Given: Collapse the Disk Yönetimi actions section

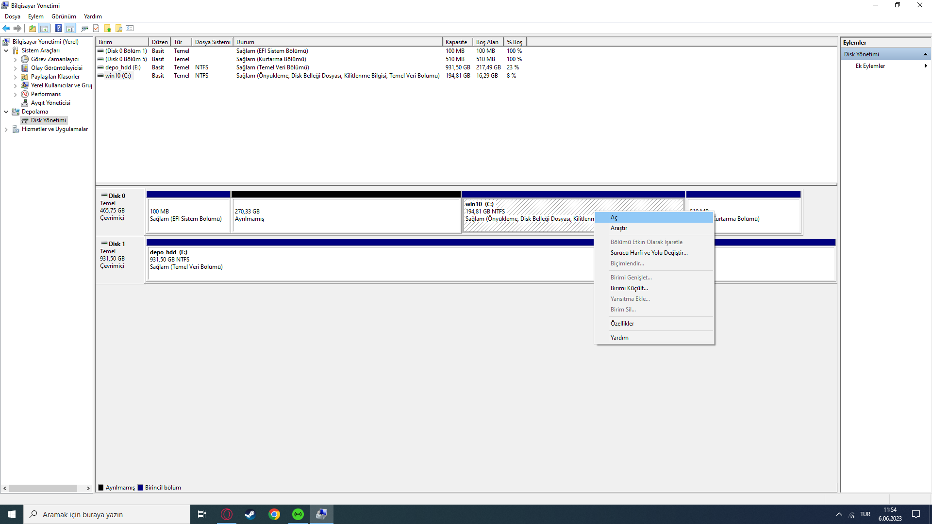Looking at the screenshot, I should (x=925, y=54).
